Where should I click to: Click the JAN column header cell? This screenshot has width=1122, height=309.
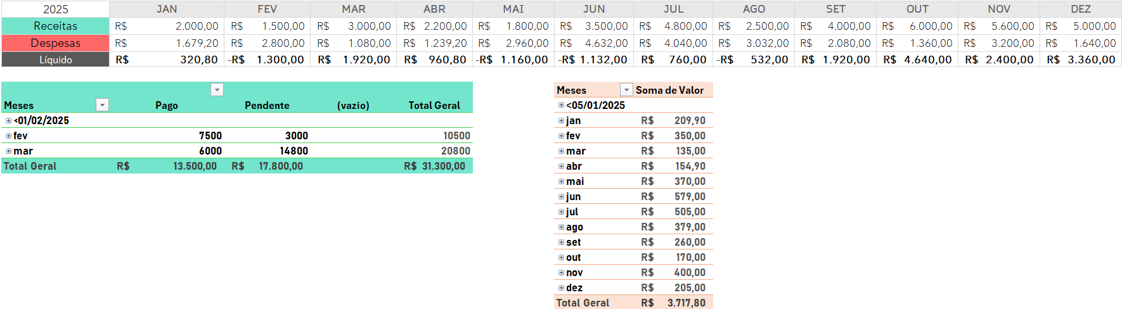[167, 9]
